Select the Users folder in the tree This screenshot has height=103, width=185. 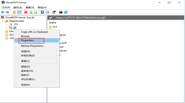point(10,31)
